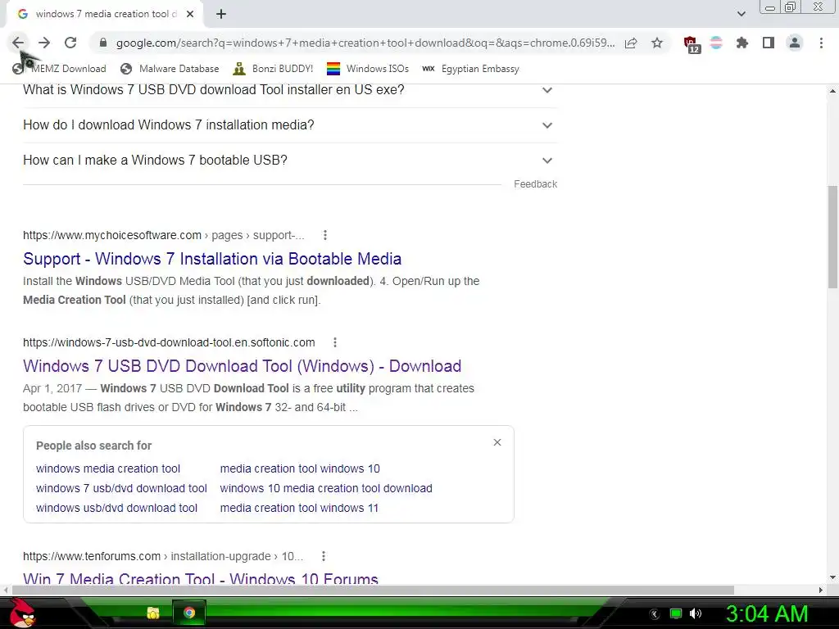
Task: Click the mychoicesoftware.com result URL text
Action: click(163, 235)
